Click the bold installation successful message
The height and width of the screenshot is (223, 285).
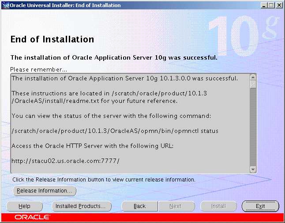click(x=114, y=58)
